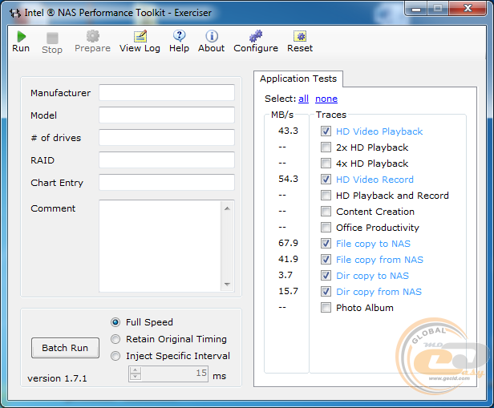Click the 'none' select link
This screenshot has width=494, height=408.
click(326, 99)
